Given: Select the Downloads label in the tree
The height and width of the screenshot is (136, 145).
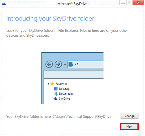Looking at the screenshot, I should coord(66,94).
